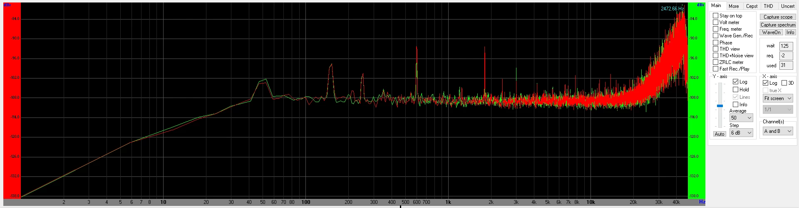Toggle the Y-axis Info checkbox

click(736, 105)
